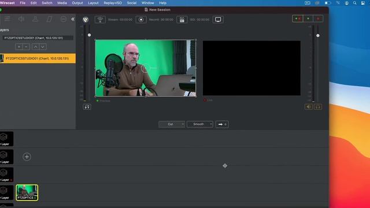The image size is (370, 208).
Task: Open the Cut transition dropdown
Action: [x=172, y=124]
